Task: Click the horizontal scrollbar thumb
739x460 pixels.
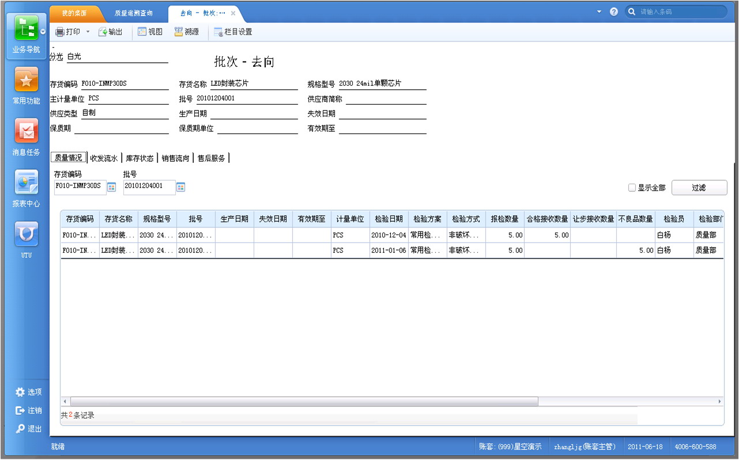Action: 304,401
